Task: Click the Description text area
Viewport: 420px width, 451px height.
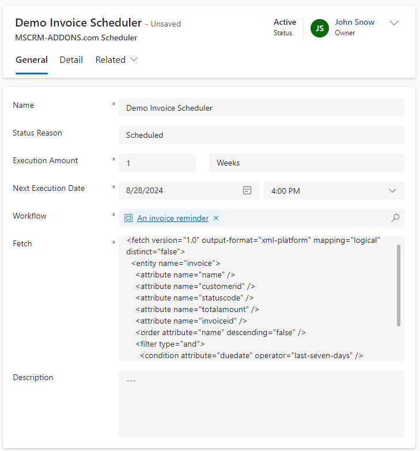Action: pos(262,404)
